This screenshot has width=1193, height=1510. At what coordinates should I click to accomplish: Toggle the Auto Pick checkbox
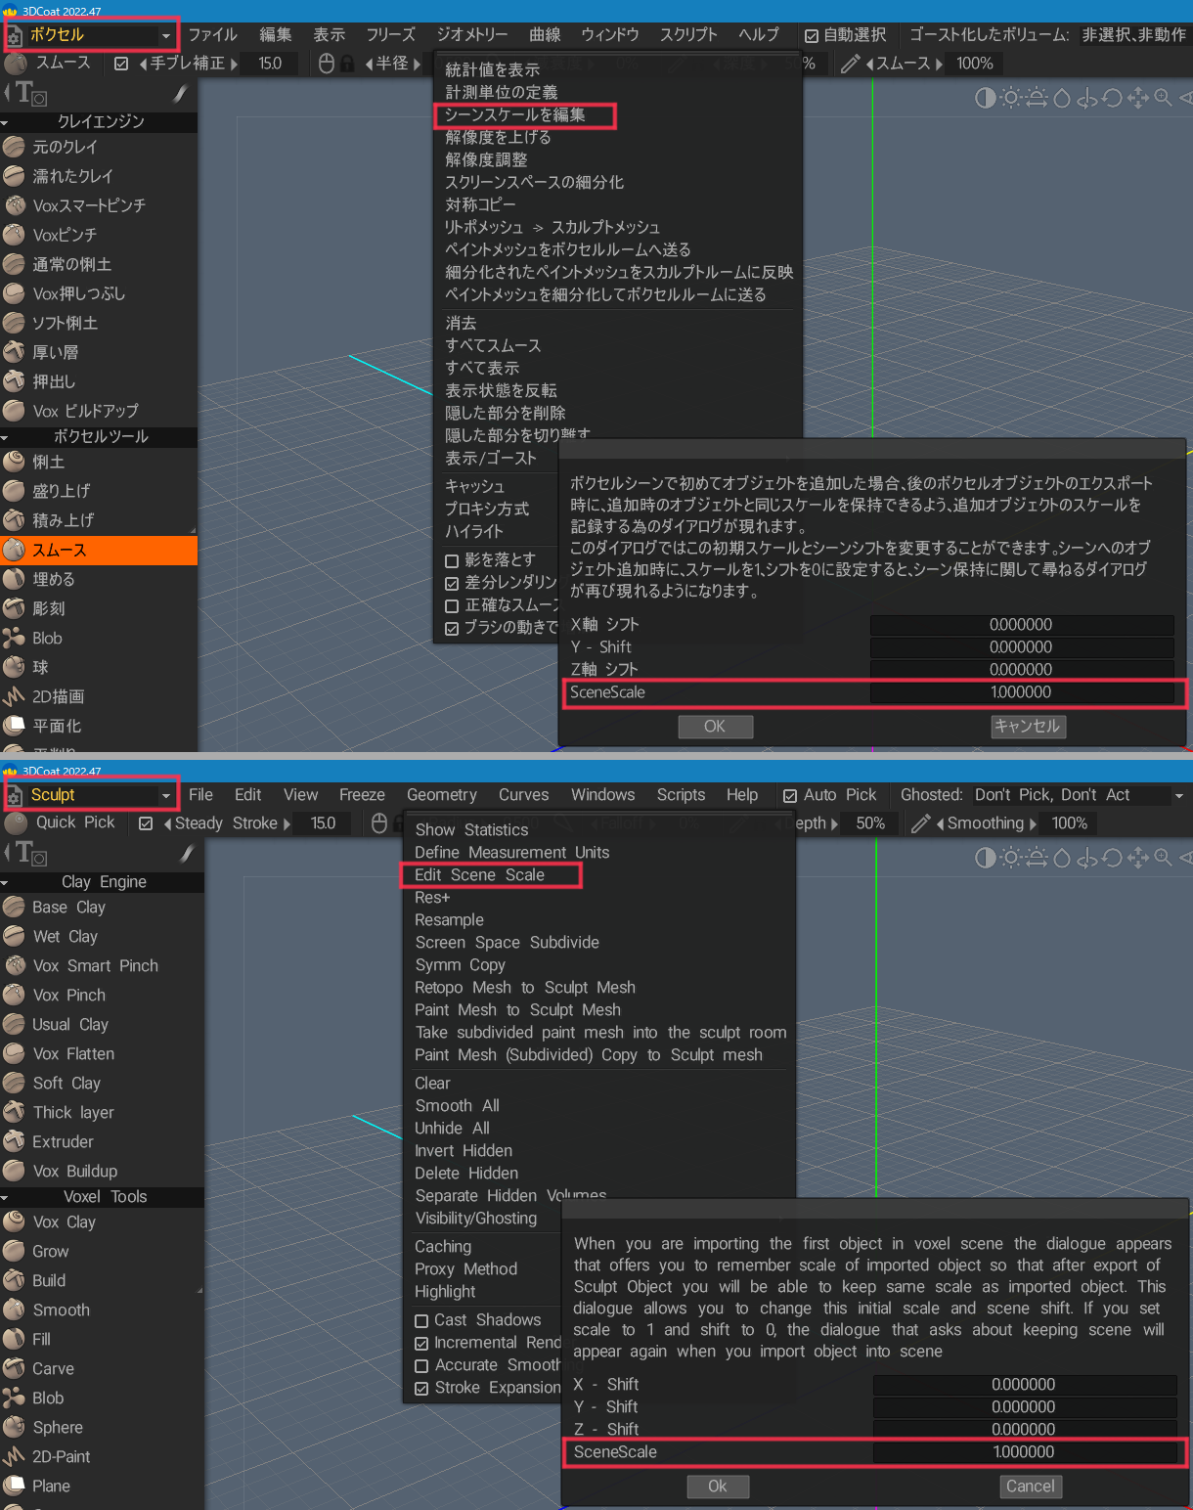tap(790, 796)
